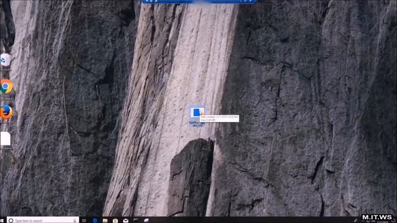The image size is (397, 223).
Task: Open the last pinned white taskbar icon
Action: pos(146,221)
